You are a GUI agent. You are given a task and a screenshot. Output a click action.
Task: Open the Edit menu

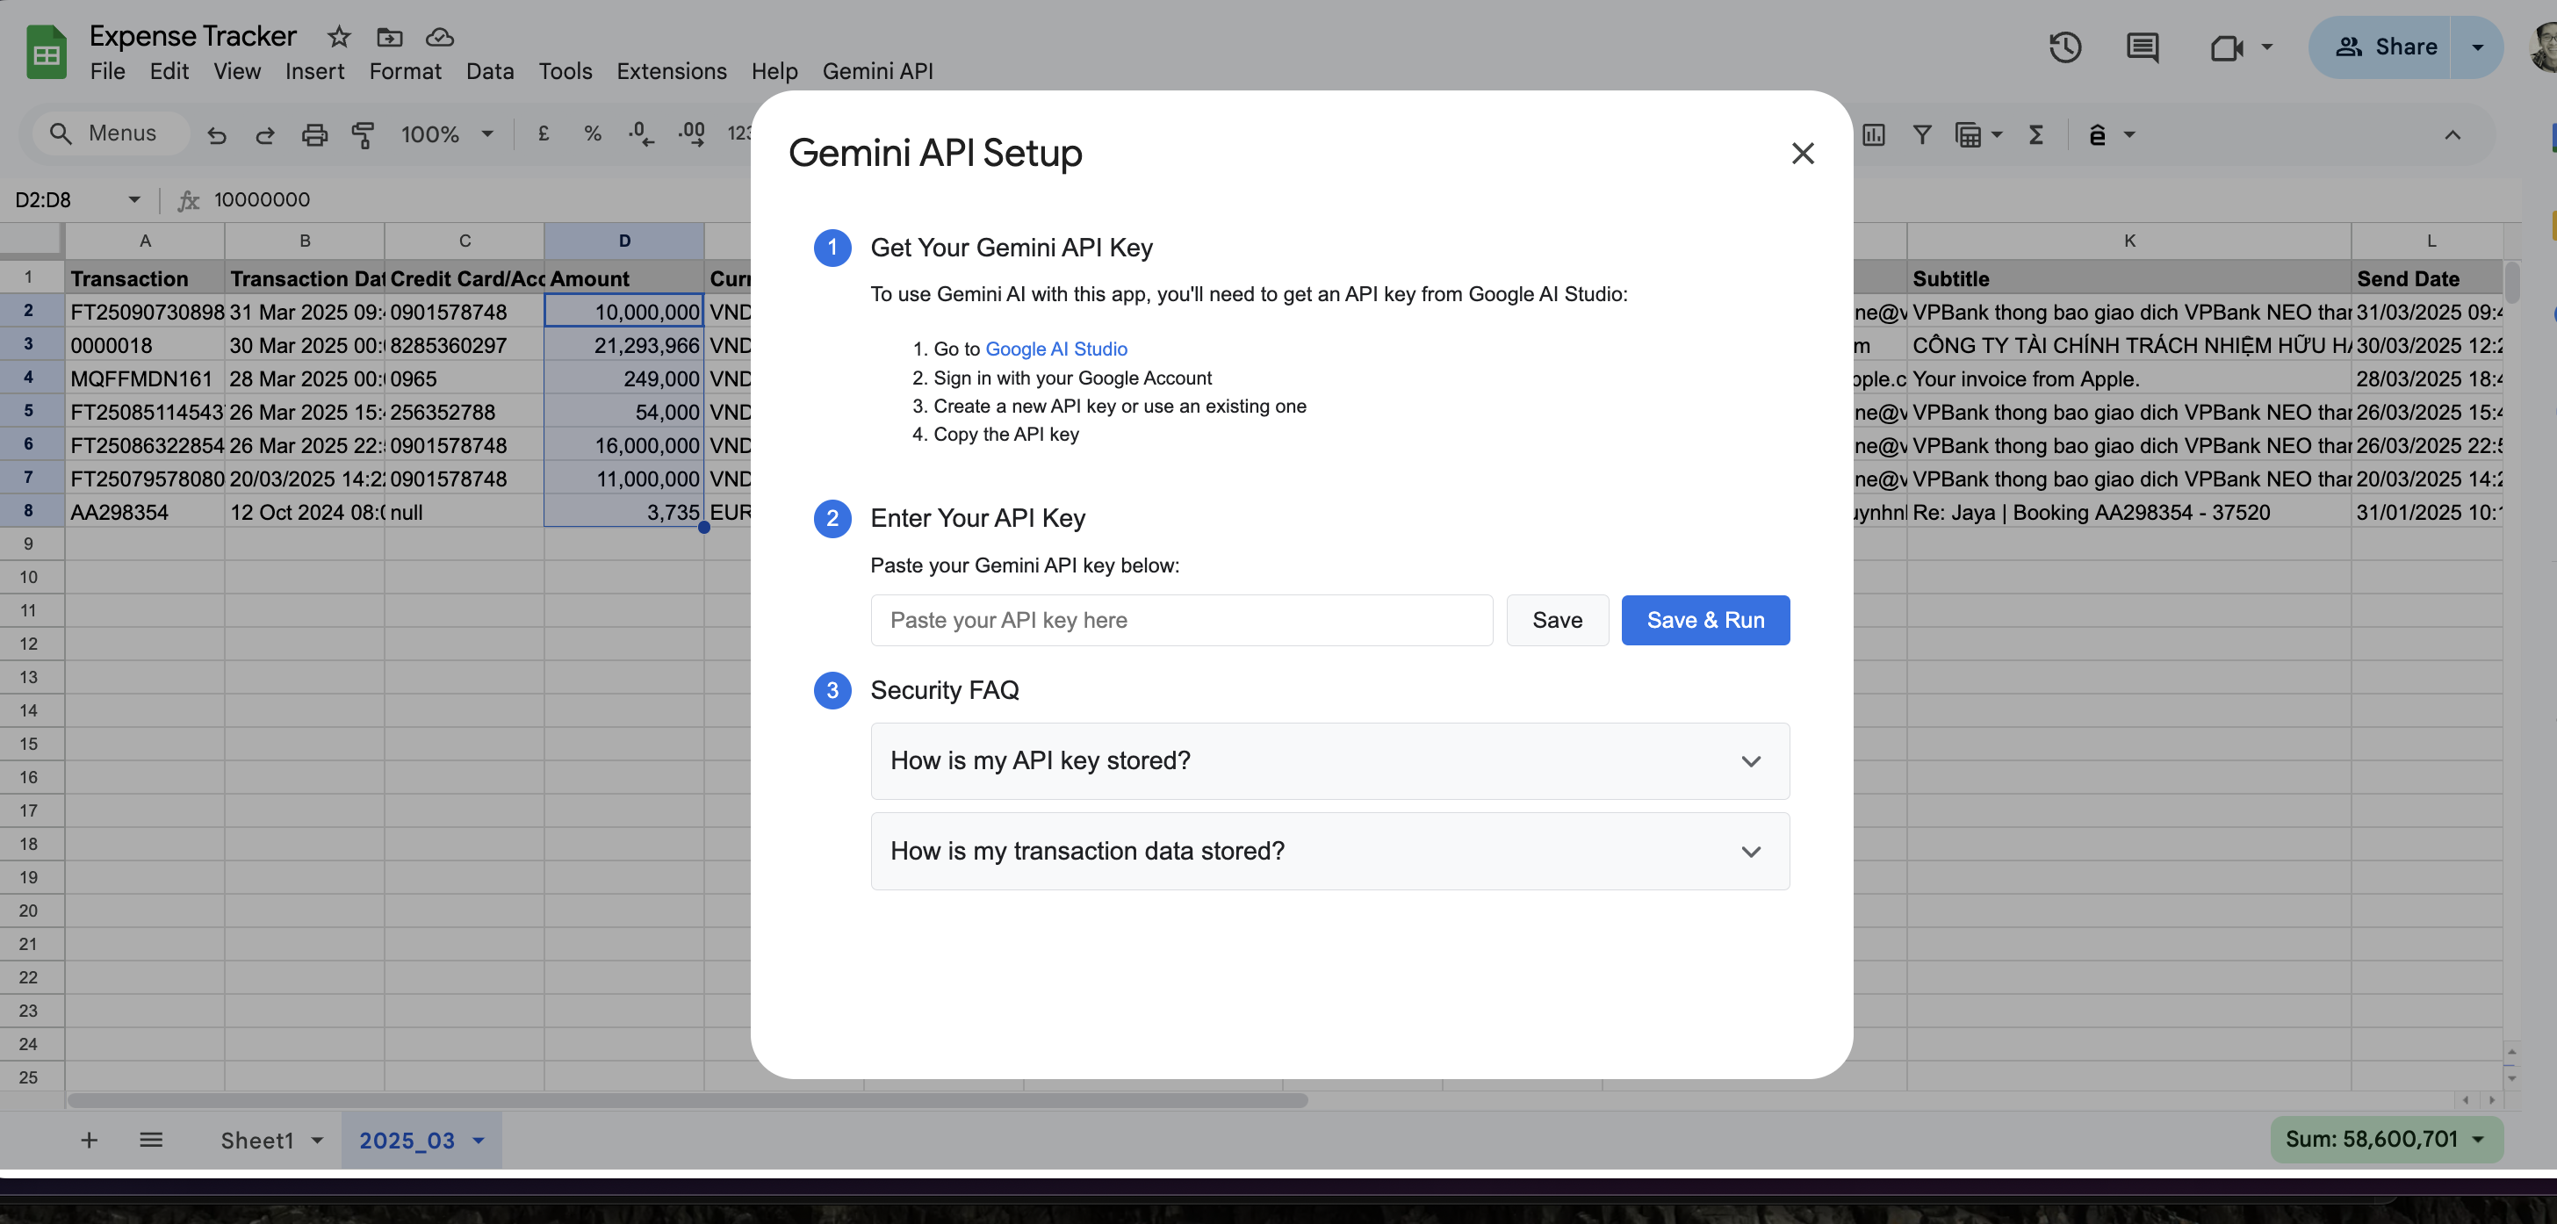point(169,71)
